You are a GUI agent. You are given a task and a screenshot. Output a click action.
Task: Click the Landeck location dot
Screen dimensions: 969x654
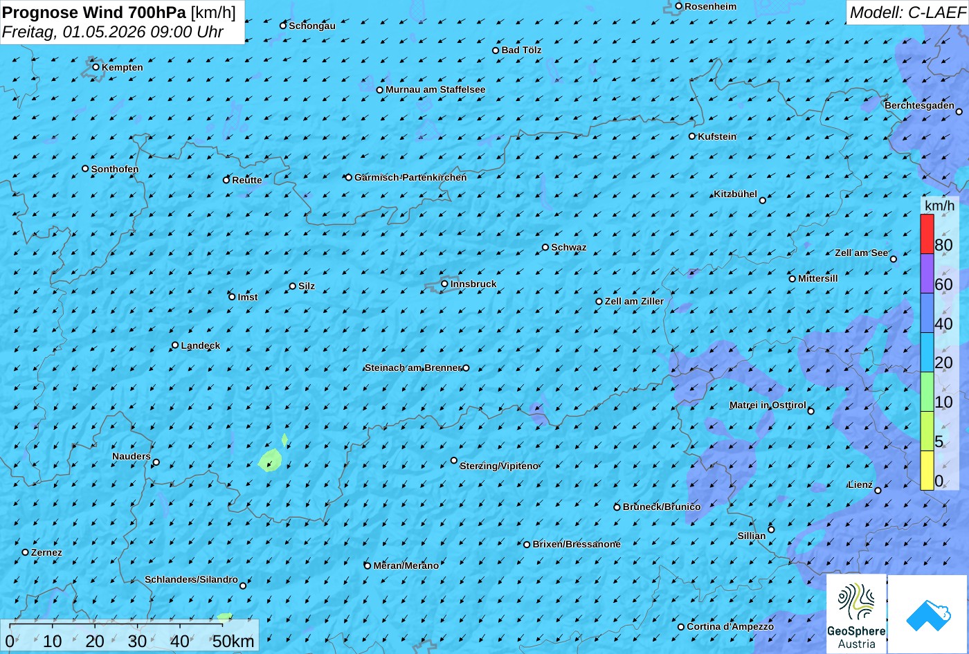pos(175,345)
